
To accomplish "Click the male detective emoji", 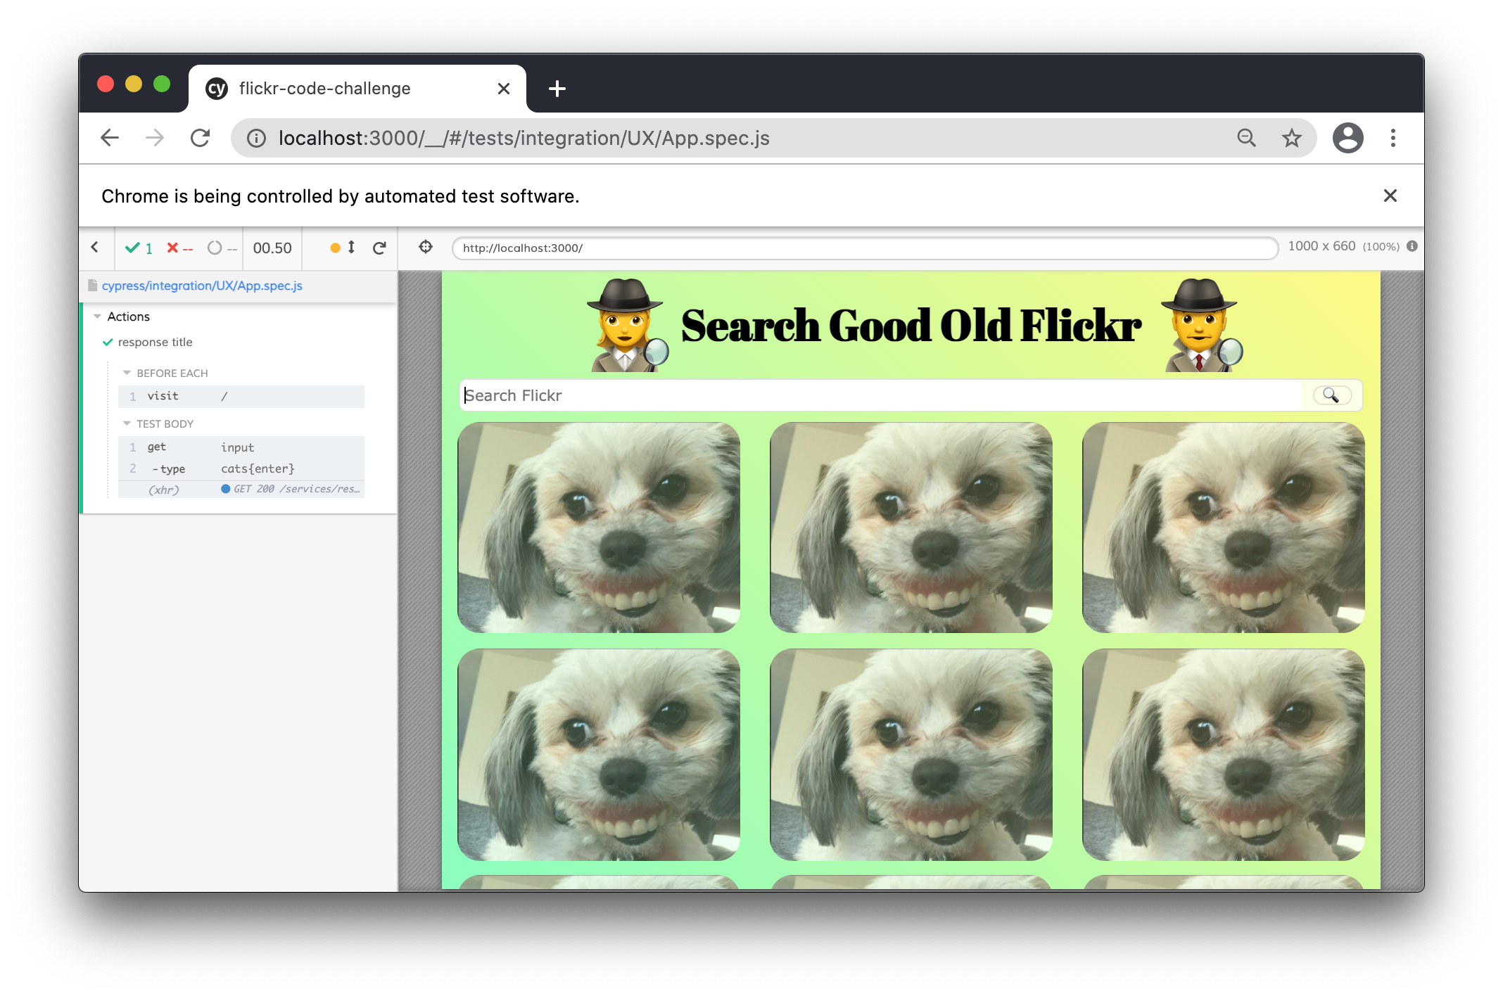I will pyautogui.click(x=1202, y=324).
